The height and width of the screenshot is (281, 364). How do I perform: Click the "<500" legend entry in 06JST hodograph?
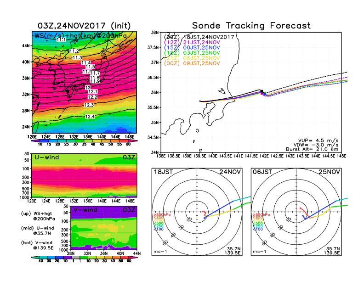pos(258,224)
